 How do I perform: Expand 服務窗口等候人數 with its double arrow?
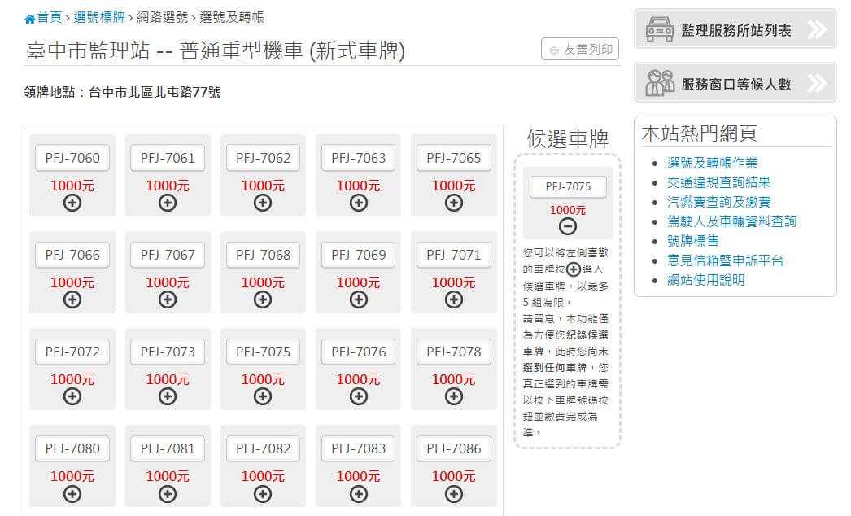(x=818, y=82)
